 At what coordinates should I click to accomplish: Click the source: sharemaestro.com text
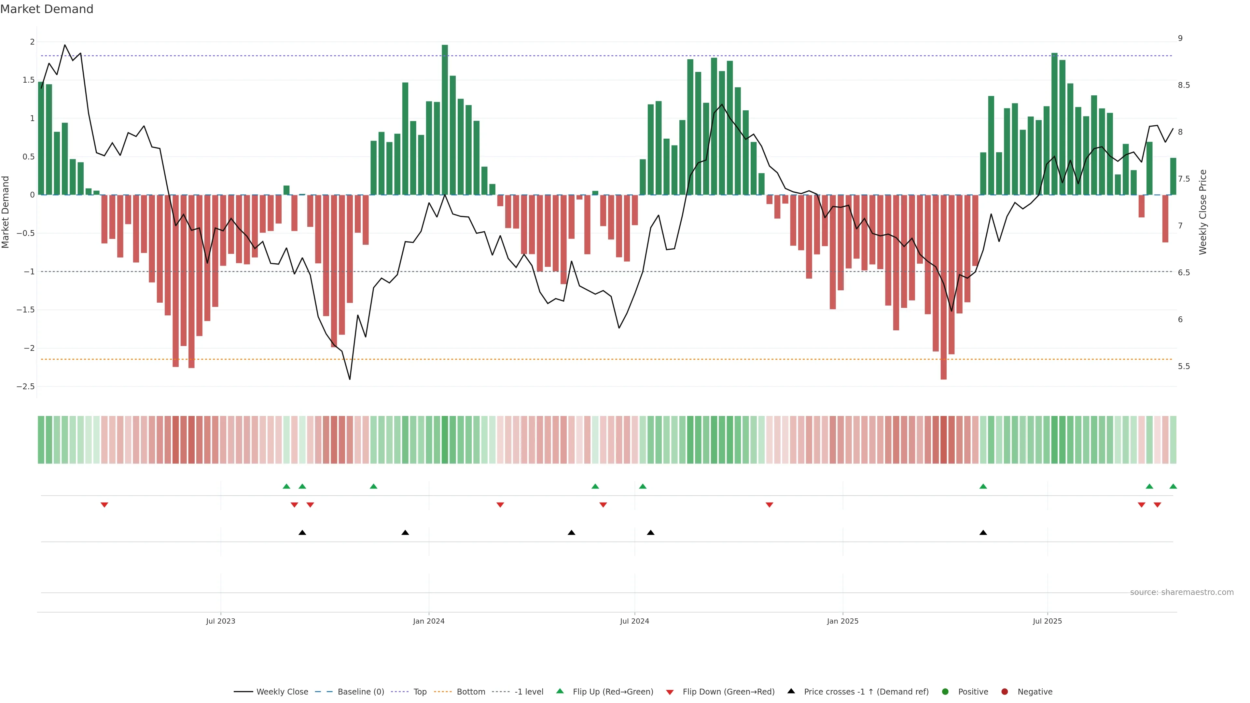point(1182,592)
